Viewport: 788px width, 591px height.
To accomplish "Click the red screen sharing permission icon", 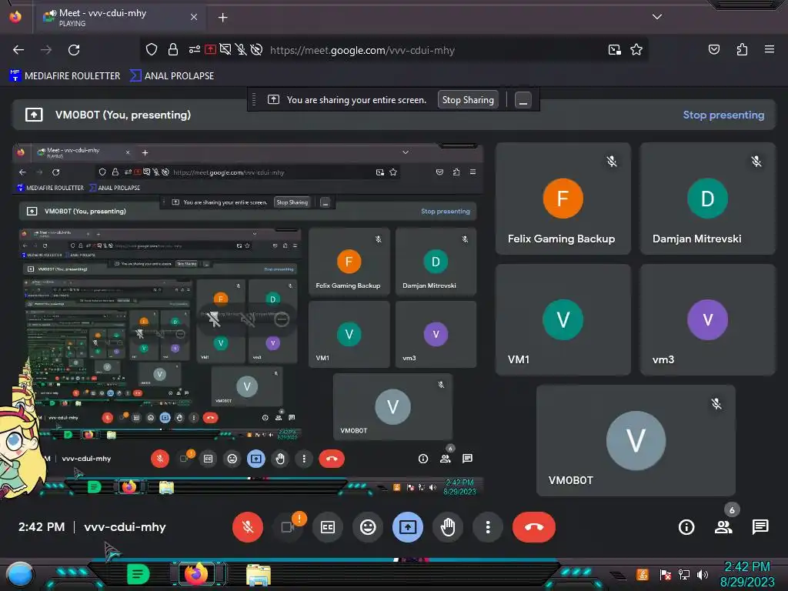I will click(211, 49).
